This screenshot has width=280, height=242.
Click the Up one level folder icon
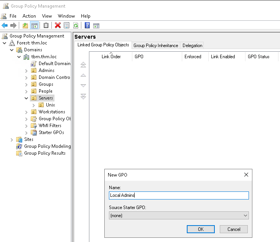tap(25, 26)
